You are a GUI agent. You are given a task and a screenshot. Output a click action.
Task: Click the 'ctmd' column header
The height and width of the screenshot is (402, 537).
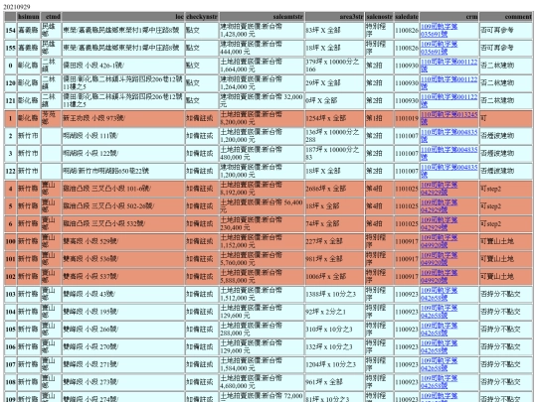pos(51,17)
